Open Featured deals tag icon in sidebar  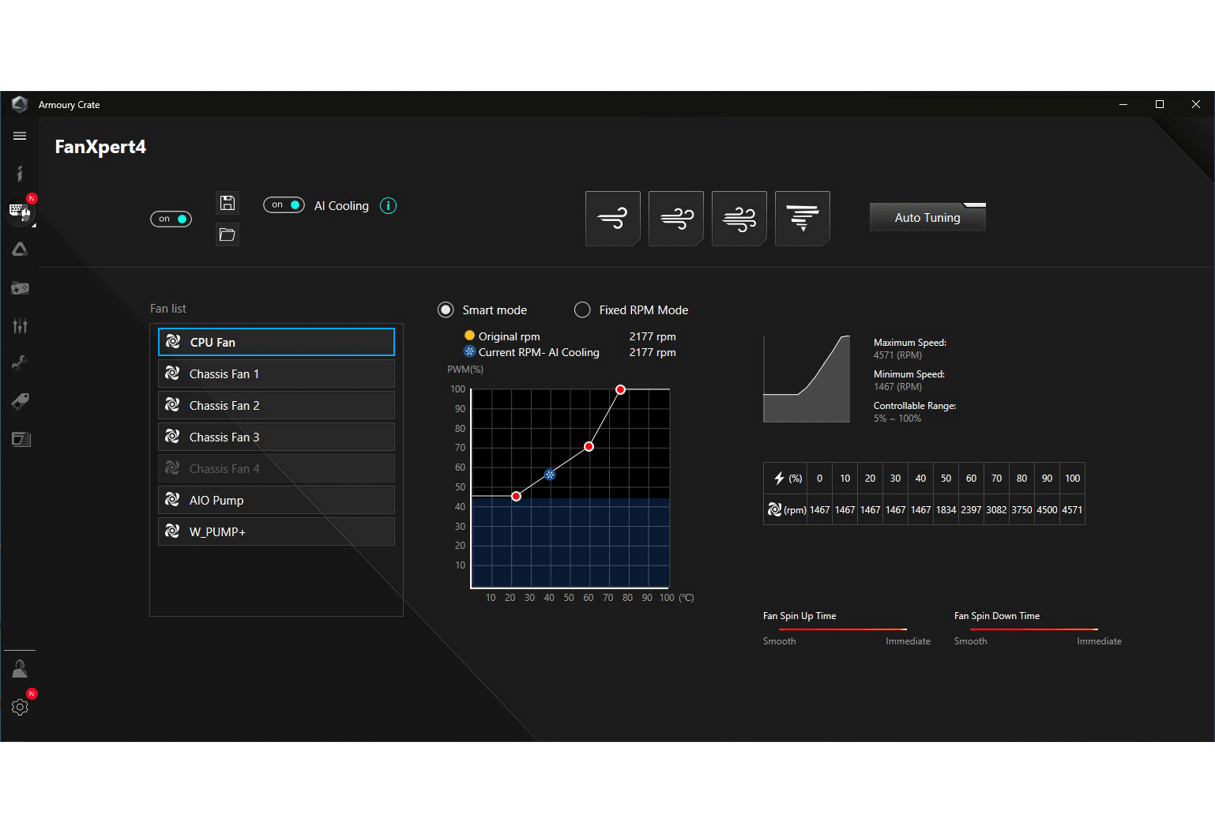[20, 401]
